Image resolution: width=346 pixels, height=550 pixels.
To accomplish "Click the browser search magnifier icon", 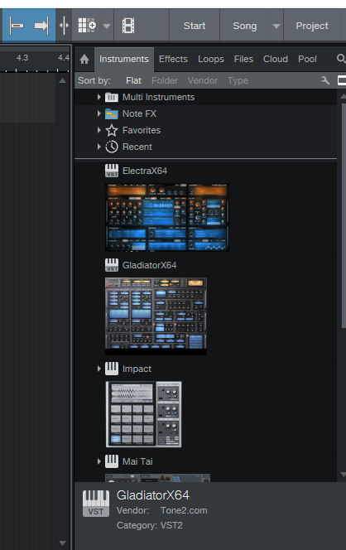I will click(341, 59).
